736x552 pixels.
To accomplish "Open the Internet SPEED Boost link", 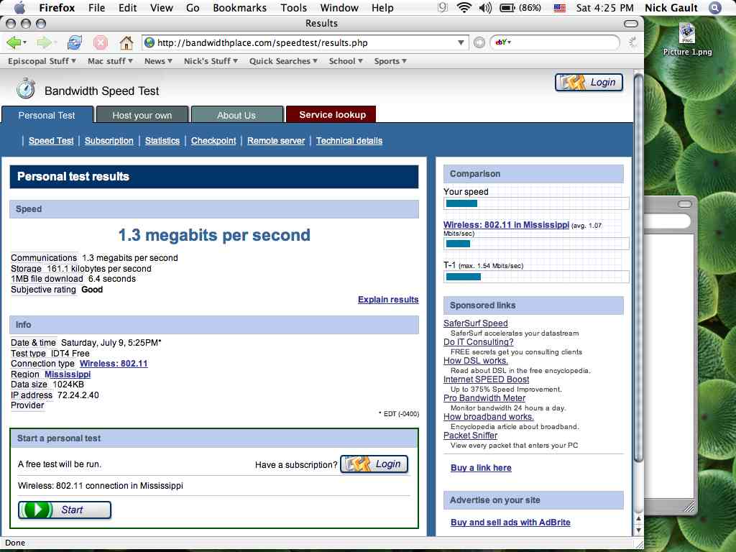I will [x=487, y=379].
